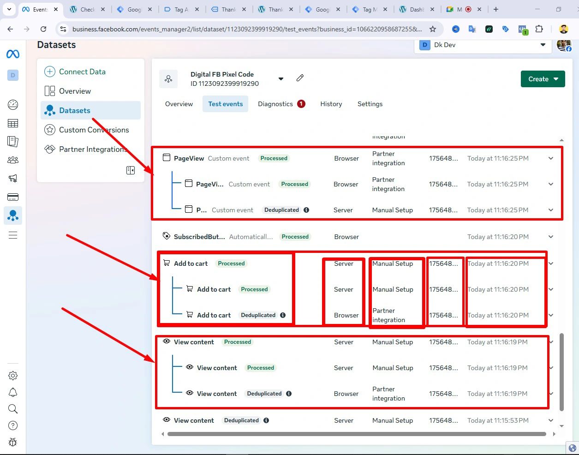Screen dimensions: 579x455
Task: Switch to the Settings tab
Action: pos(370,104)
